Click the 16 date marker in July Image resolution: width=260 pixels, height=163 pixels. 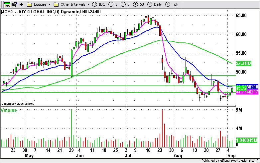(x=148, y=150)
